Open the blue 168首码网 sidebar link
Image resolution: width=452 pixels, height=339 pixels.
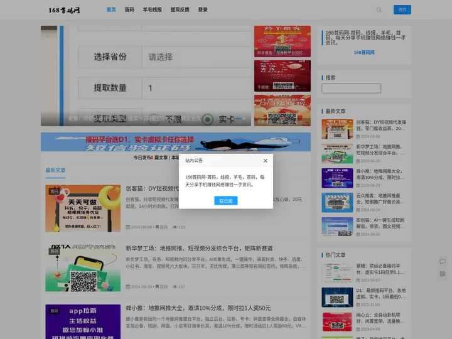click(x=363, y=53)
